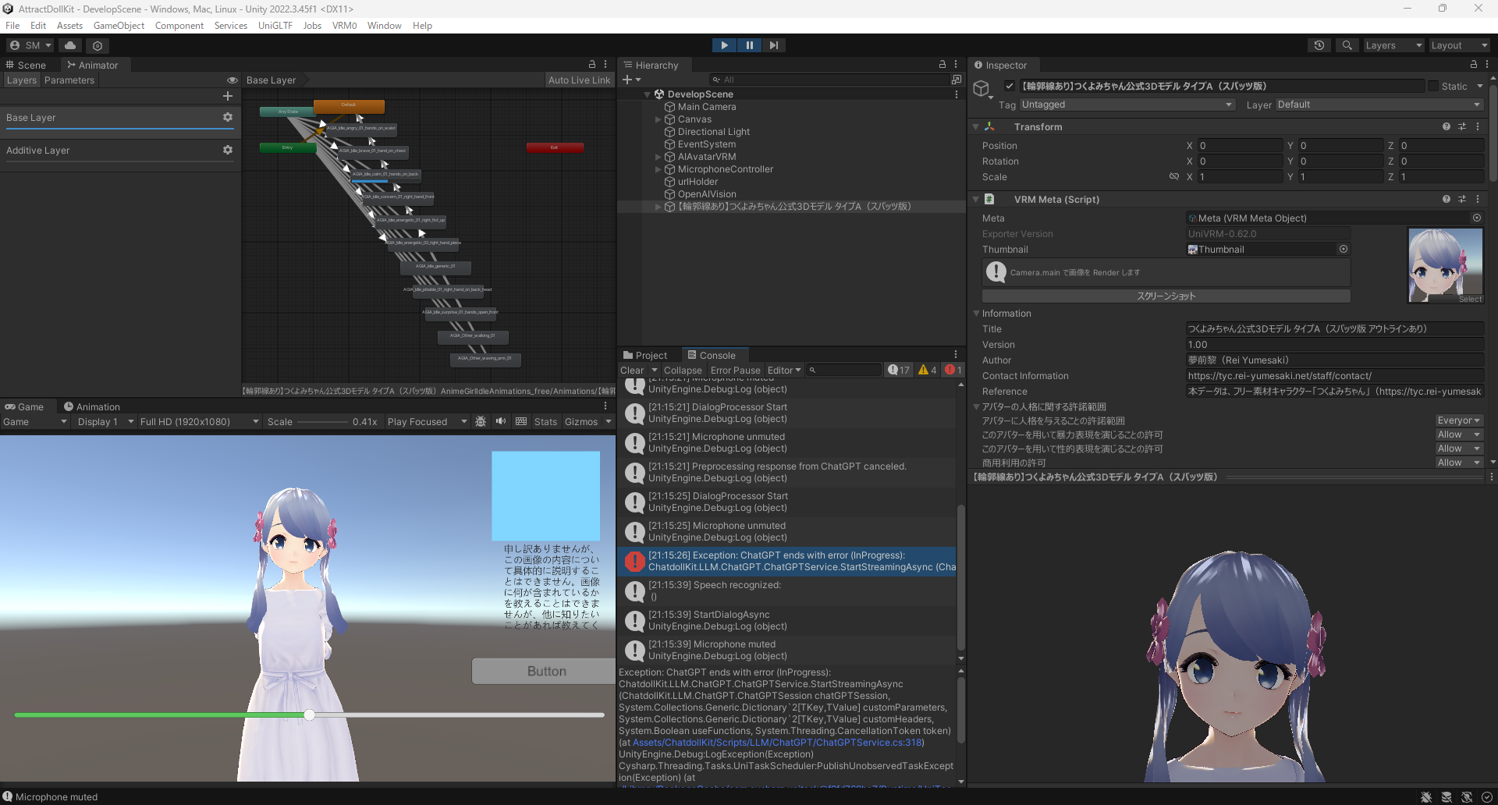This screenshot has width=1498, height=805.
Task: Open the Tag Untagged dropdown
Action: pyautogui.click(x=1126, y=105)
